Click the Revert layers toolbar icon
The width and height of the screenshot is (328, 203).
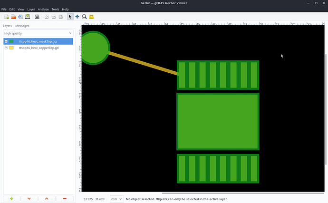[x=20, y=17]
